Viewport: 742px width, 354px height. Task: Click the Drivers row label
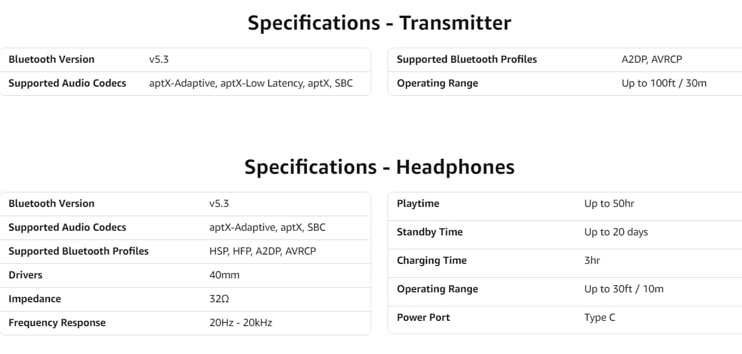pyautogui.click(x=26, y=275)
